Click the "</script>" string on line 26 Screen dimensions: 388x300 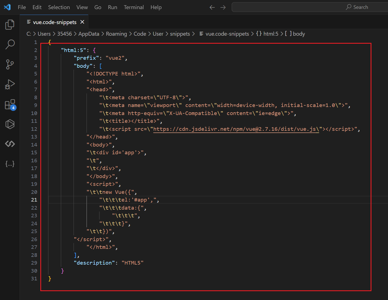[x=91, y=239]
